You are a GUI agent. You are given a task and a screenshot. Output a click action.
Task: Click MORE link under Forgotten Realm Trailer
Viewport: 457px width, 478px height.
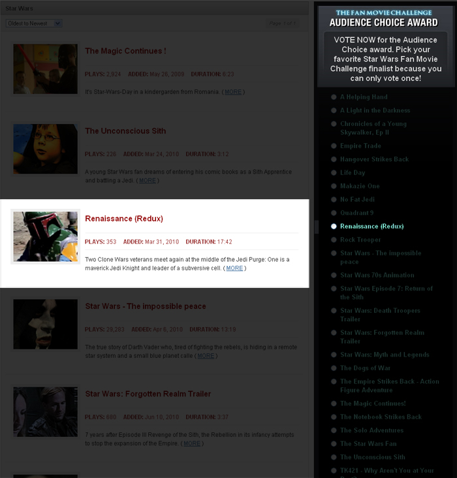pyautogui.click(x=192, y=443)
